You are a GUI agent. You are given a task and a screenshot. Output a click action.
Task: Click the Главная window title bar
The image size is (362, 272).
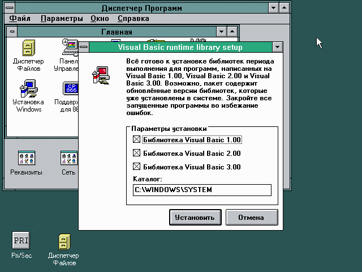pyautogui.click(x=117, y=32)
